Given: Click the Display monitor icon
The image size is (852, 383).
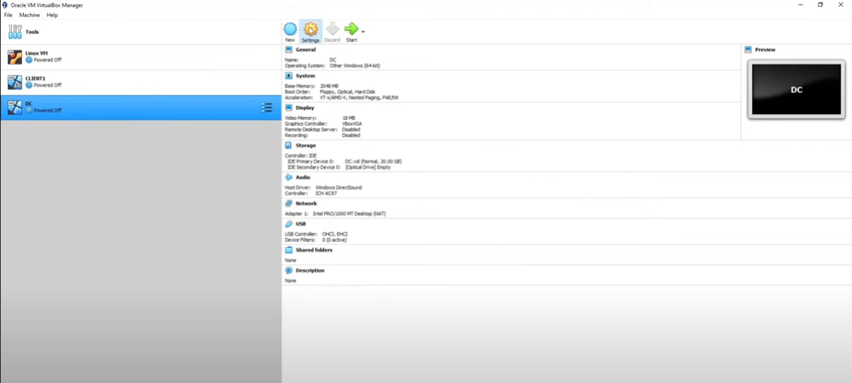Looking at the screenshot, I should tap(289, 108).
